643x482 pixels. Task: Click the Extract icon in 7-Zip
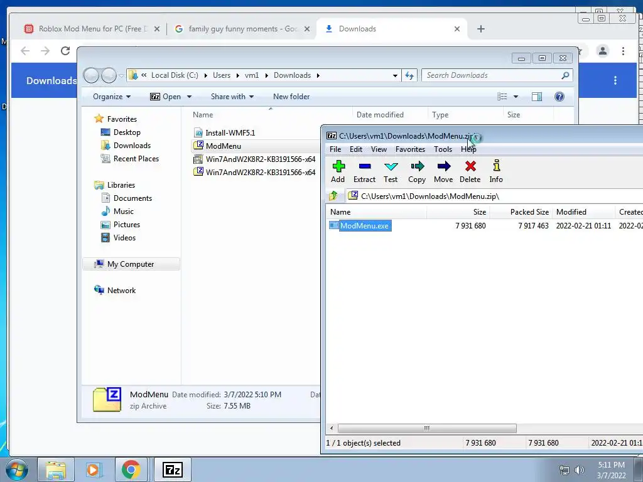click(364, 171)
